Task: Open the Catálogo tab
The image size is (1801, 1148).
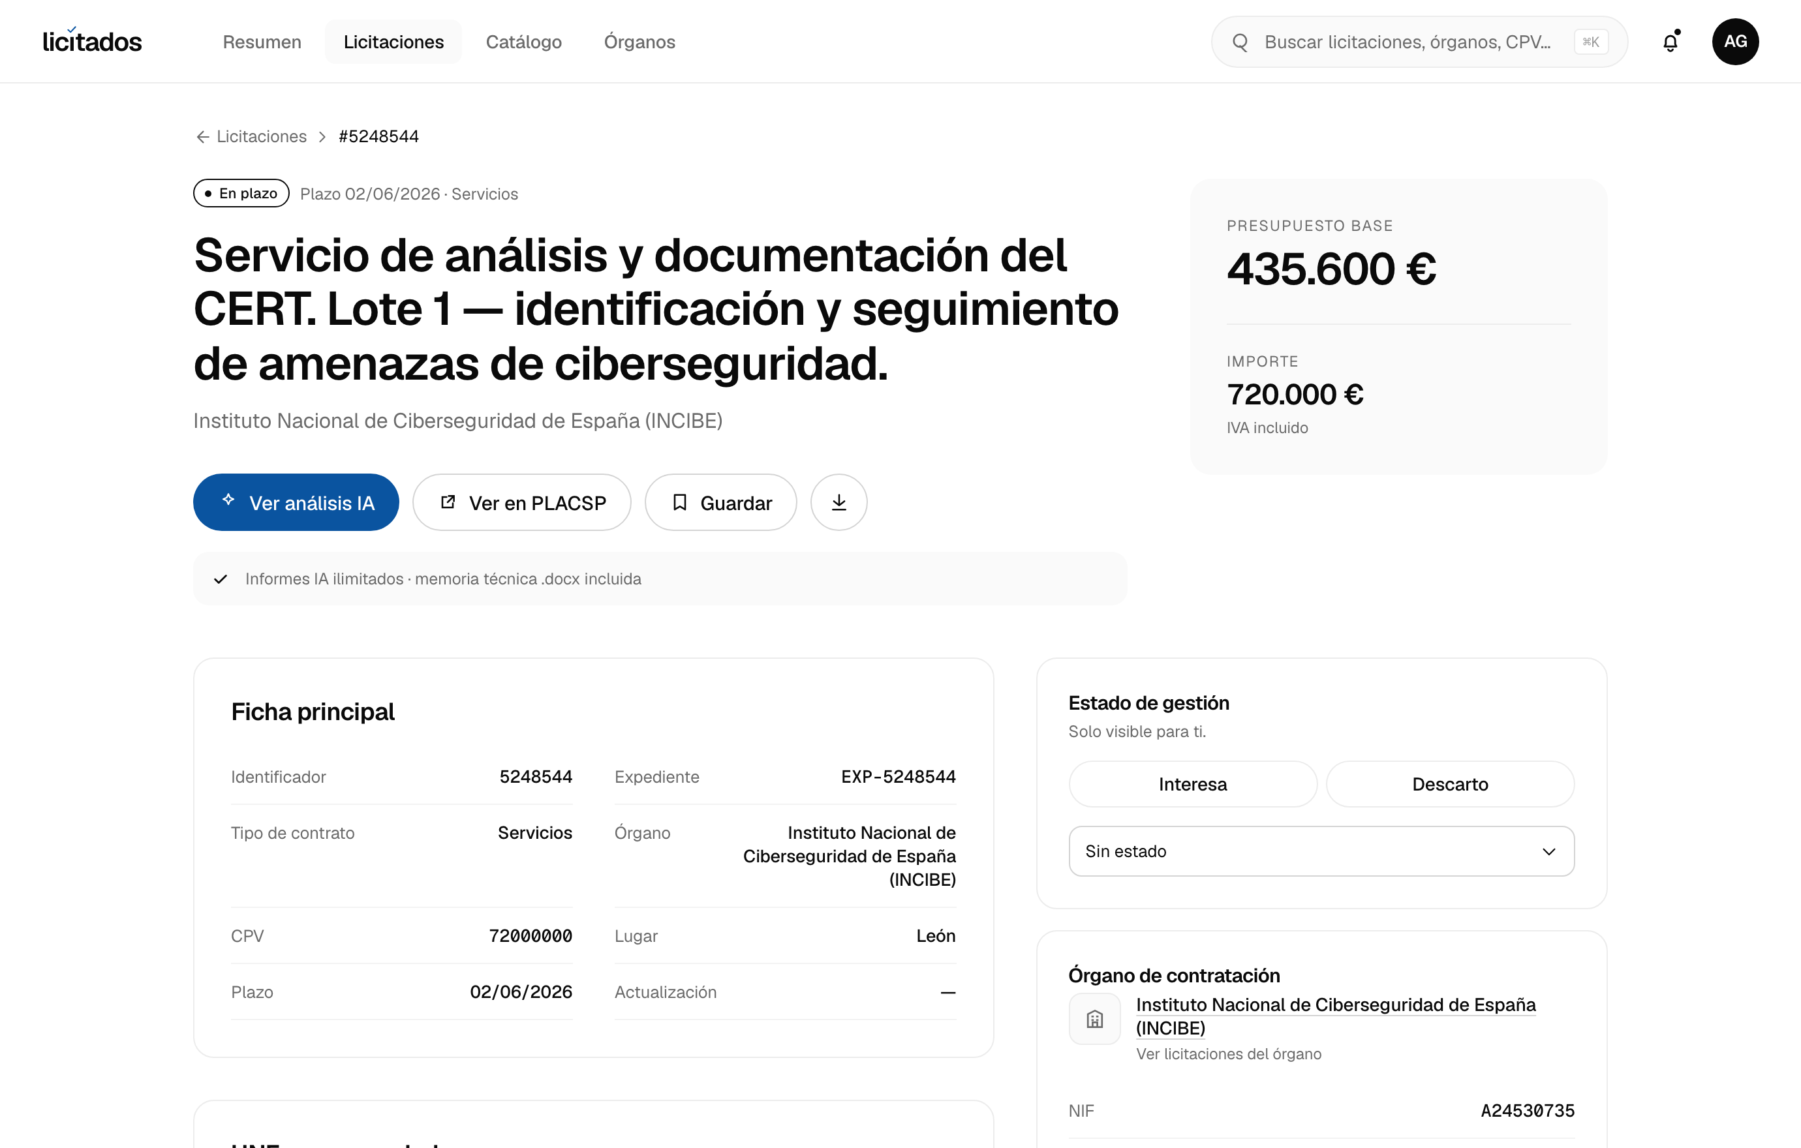Action: point(523,42)
